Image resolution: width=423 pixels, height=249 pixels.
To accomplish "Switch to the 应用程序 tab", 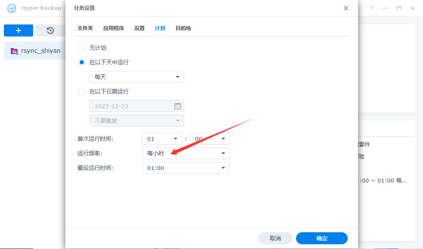I will coord(114,28).
